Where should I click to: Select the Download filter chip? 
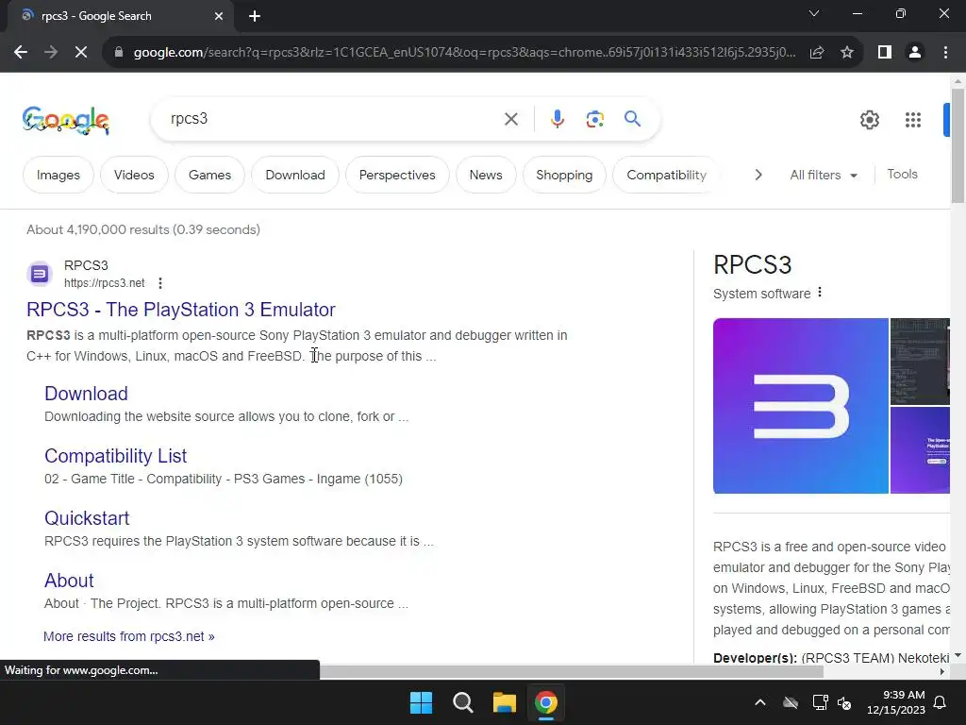point(295,175)
